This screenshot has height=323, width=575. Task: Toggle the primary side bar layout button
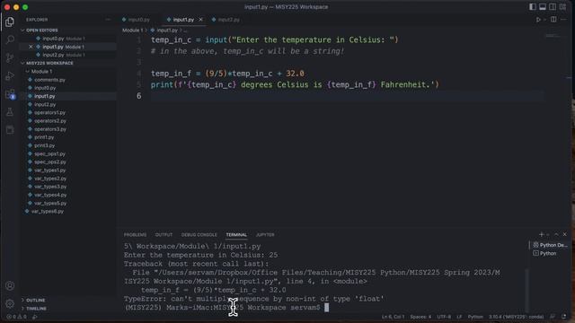tap(533, 6)
